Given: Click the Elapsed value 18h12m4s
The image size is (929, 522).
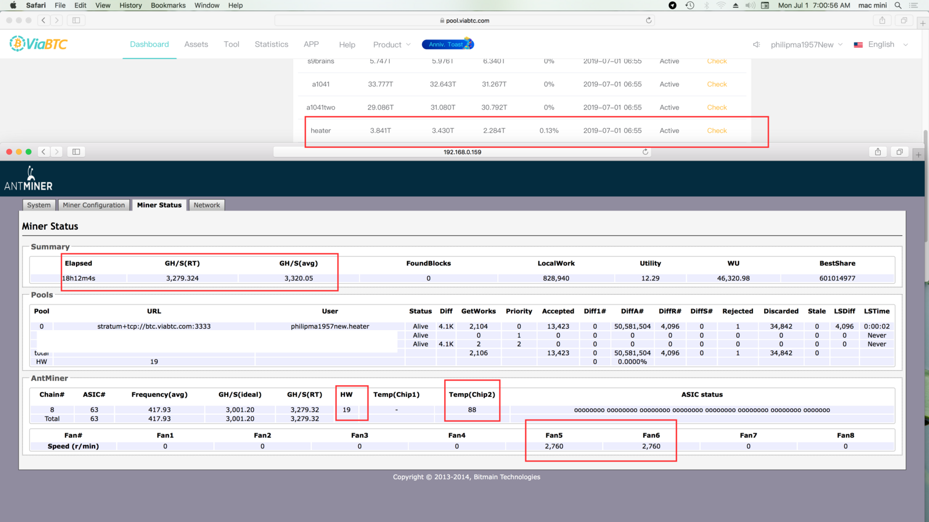Looking at the screenshot, I should click(x=79, y=278).
